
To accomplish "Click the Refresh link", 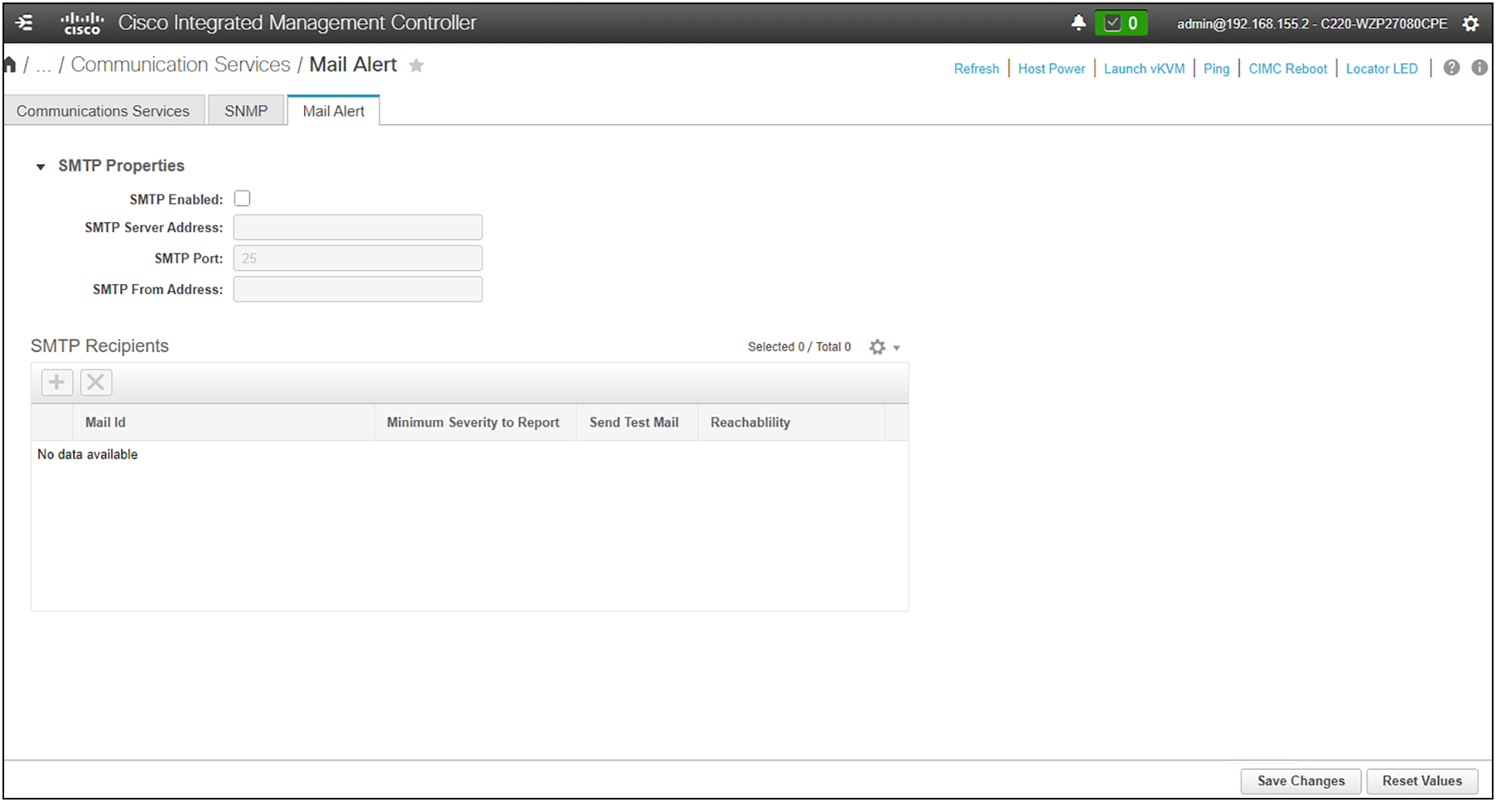I will (x=976, y=69).
